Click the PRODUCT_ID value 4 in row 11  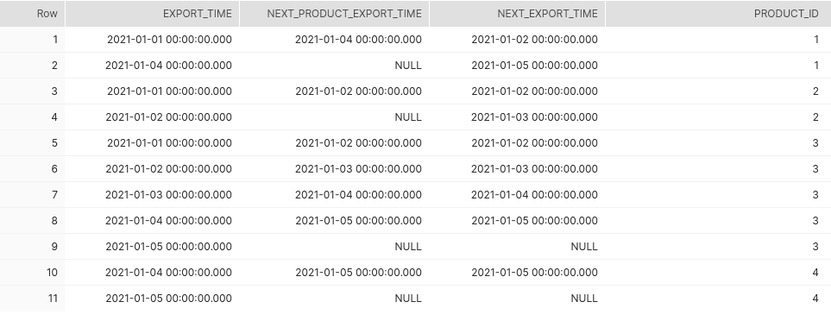[815, 299]
